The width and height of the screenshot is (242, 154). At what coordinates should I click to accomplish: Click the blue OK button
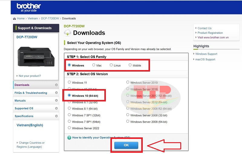(x=126, y=145)
